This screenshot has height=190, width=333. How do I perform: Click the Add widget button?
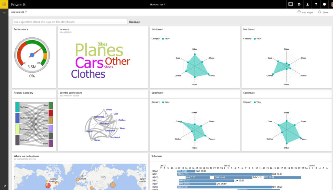[305, 12]
